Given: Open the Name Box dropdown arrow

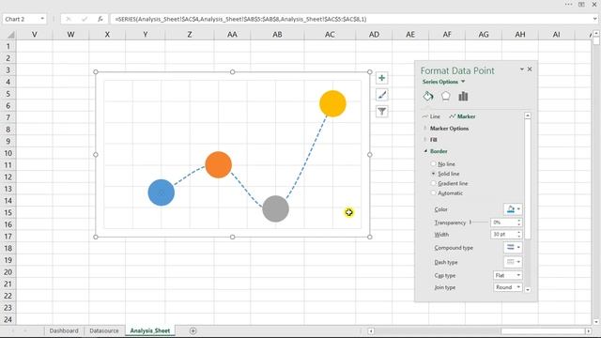Looking at the screenshot, I should click(x=42, y=19).
